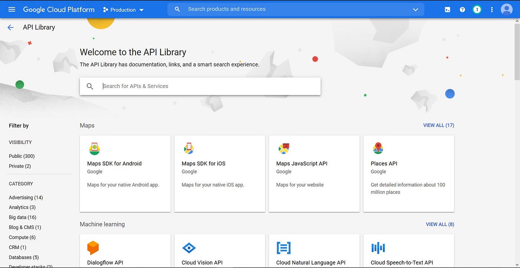
Task: Click the Maps SDK for Android icon
Action: [x=94, y=149]
